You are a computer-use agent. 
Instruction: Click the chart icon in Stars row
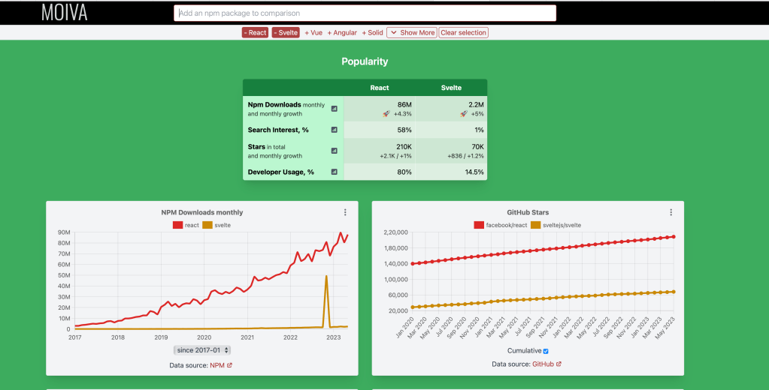(x=335, y=151)
